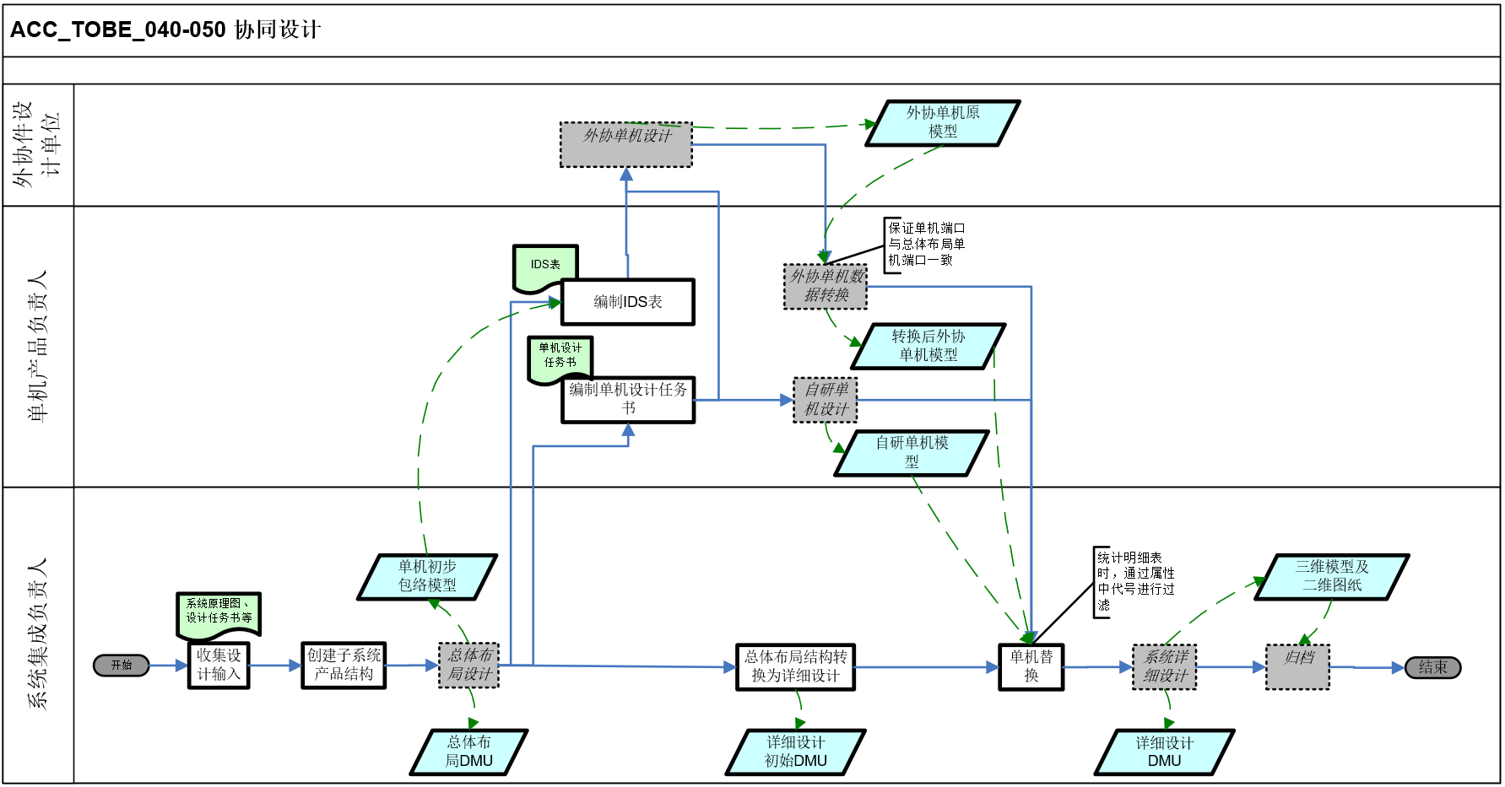1505x787 pixels.
Task: Click the 单机替换 process box
Action: tap(1031, 666)
